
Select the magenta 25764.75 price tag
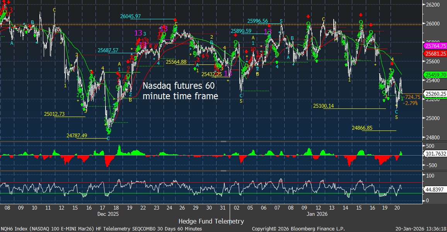coord(435,46)
